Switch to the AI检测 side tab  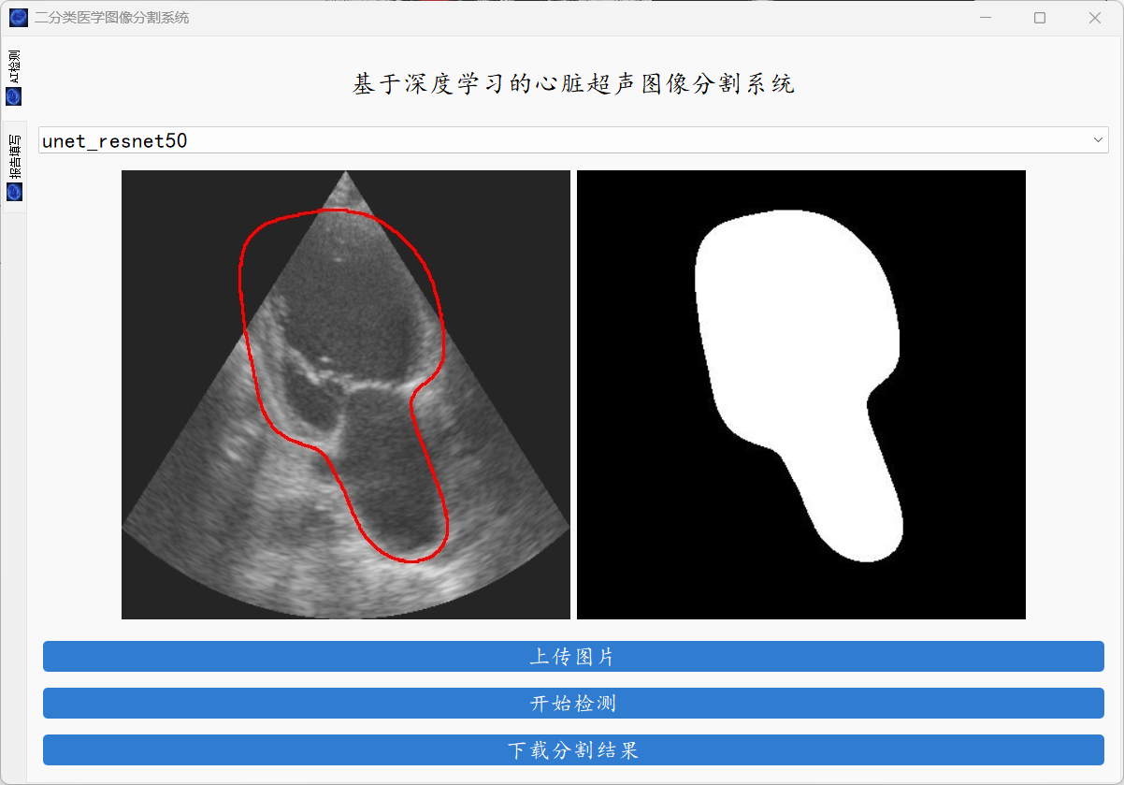pyautogui.click(x=14, y=78)
